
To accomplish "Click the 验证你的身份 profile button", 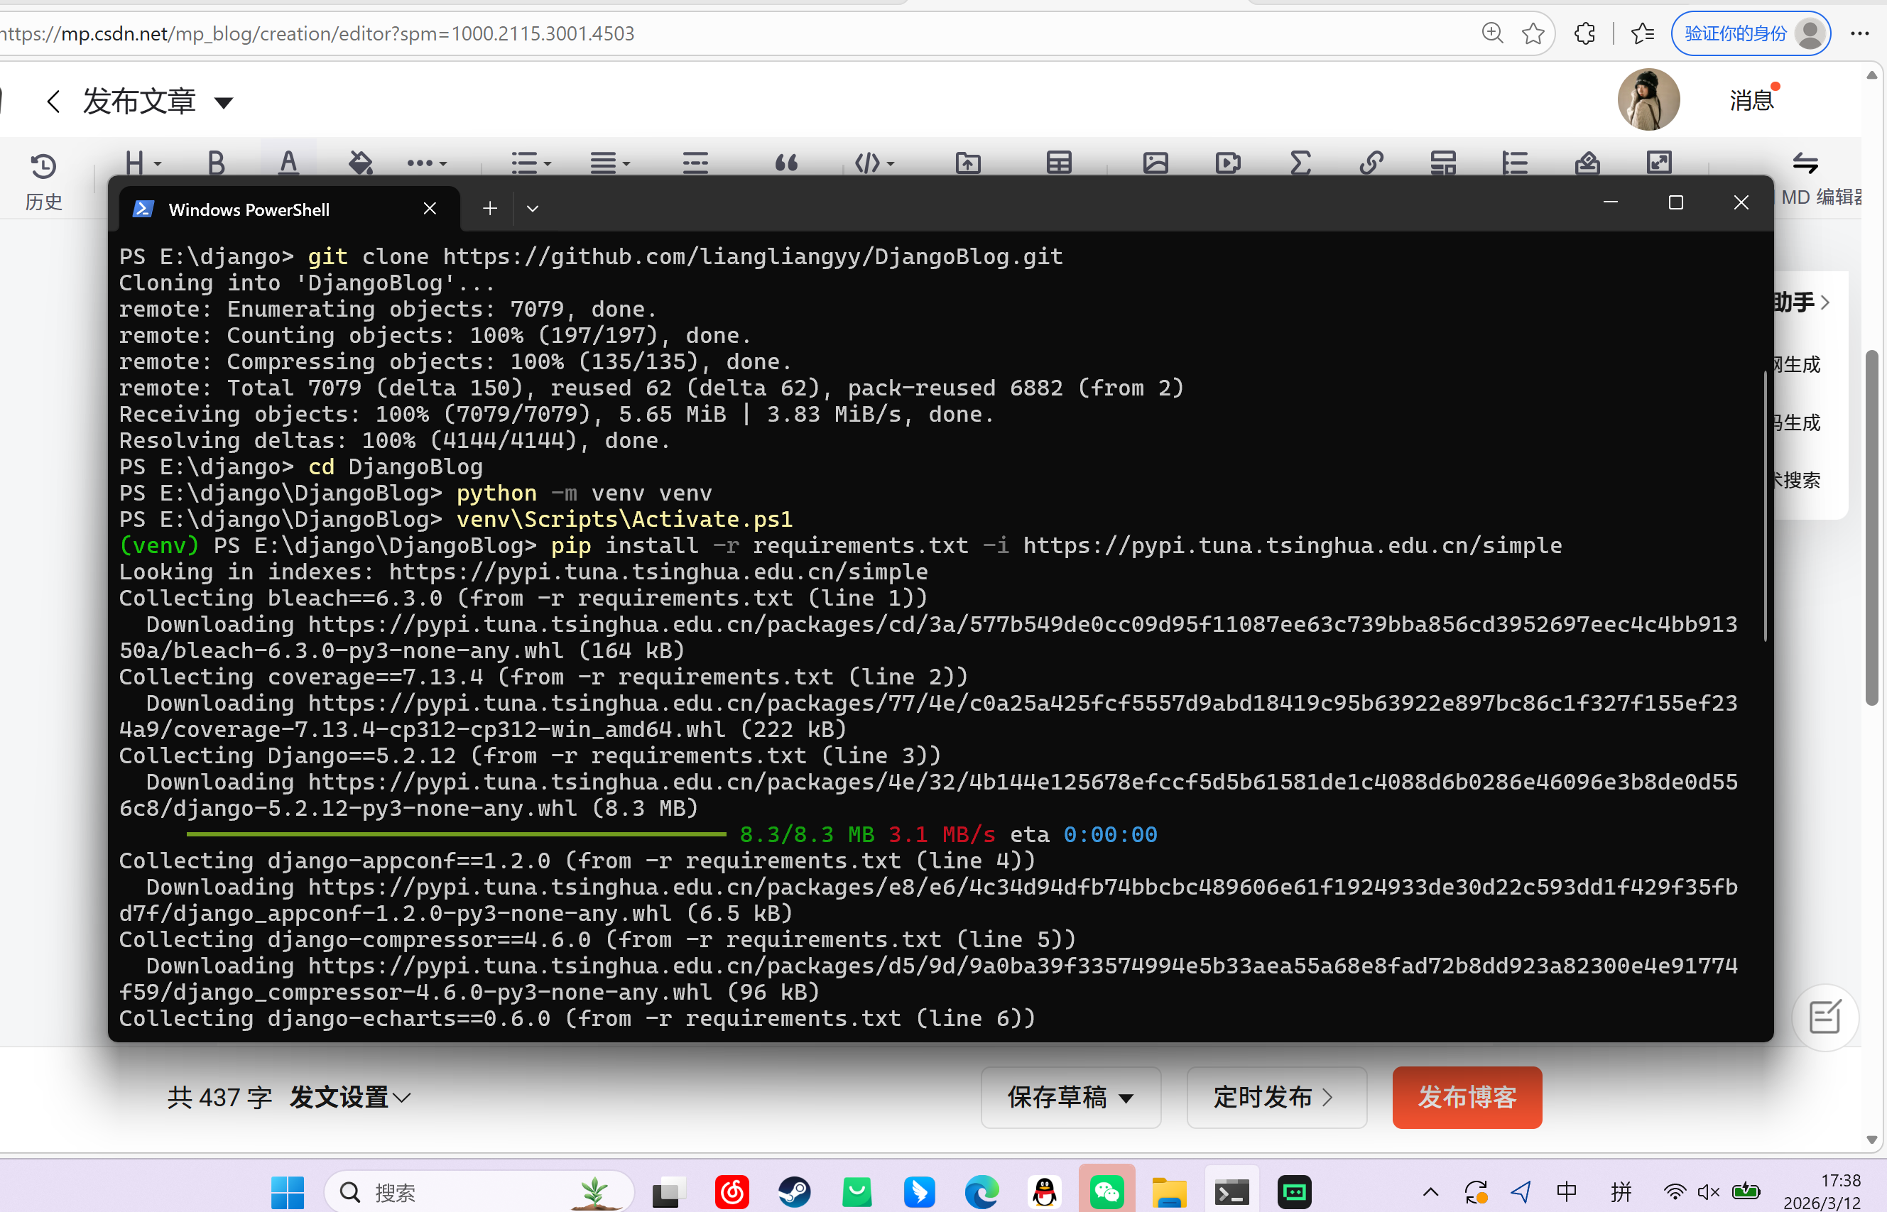I will click(x=1750, y=34).
